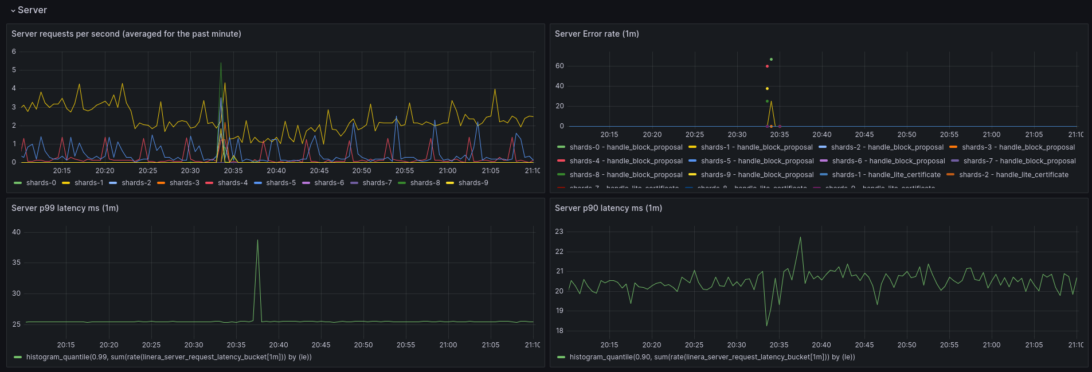Click swatch beside shards-0 - handle_block_proposal
1092x372 pixels.
click(561, 147)
